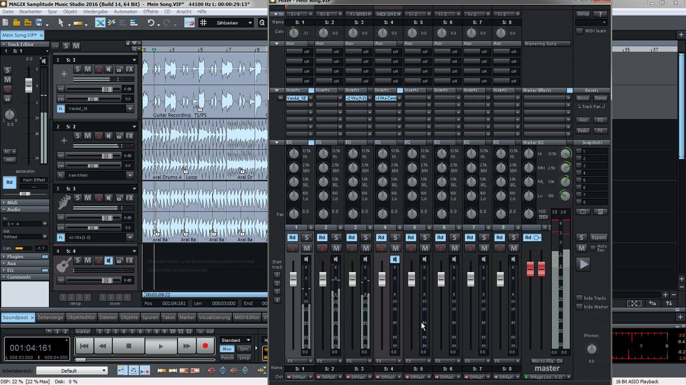Switch to the Marker tab
This screenshot has height=385, width=686.
click(187, 317)
